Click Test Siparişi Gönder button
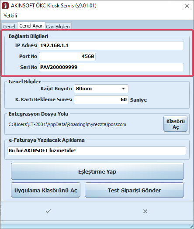Viewport: 194px width, 229px height. tap(134, 190)
